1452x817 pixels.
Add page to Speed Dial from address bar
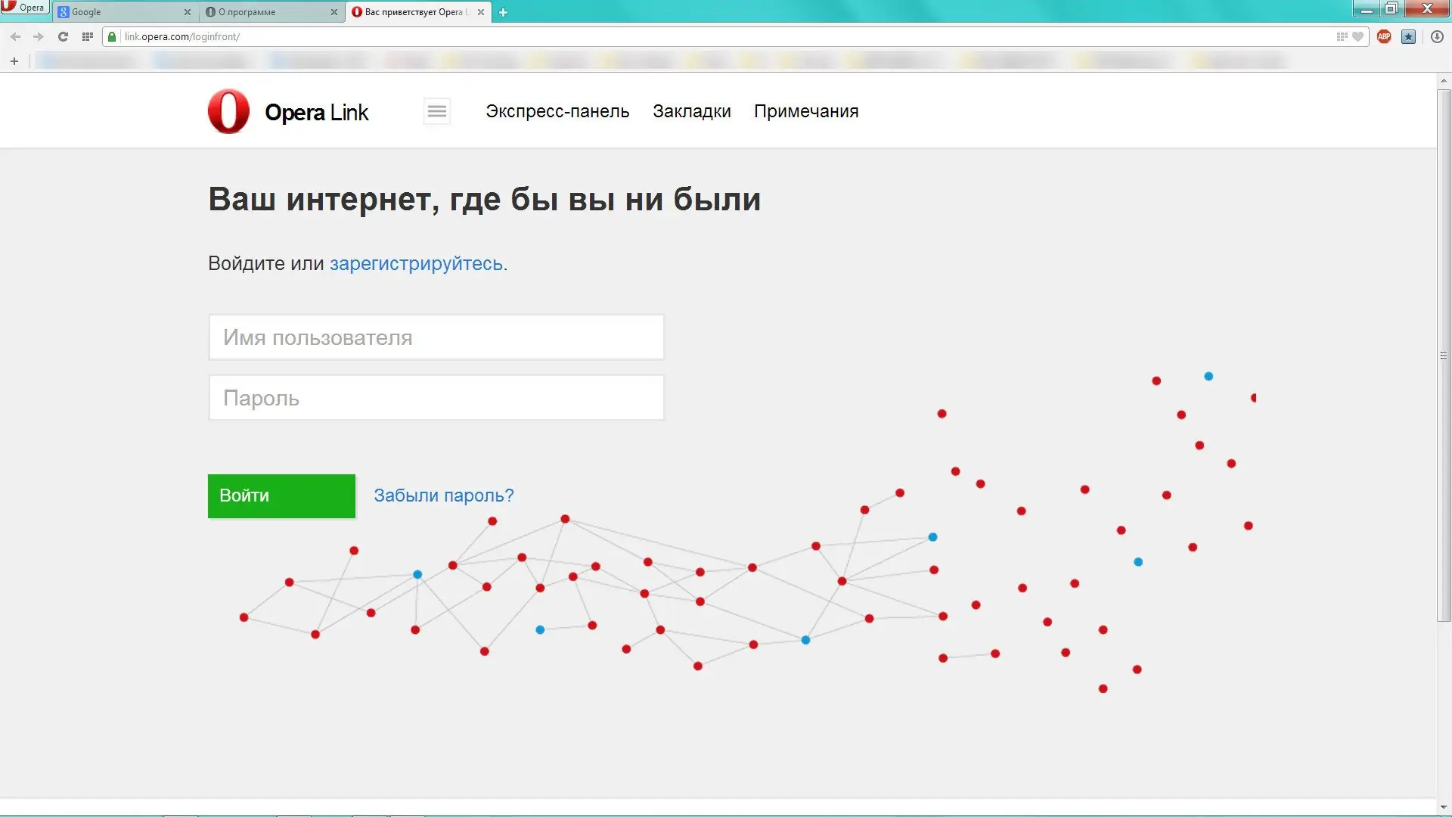click(1342, 36)
